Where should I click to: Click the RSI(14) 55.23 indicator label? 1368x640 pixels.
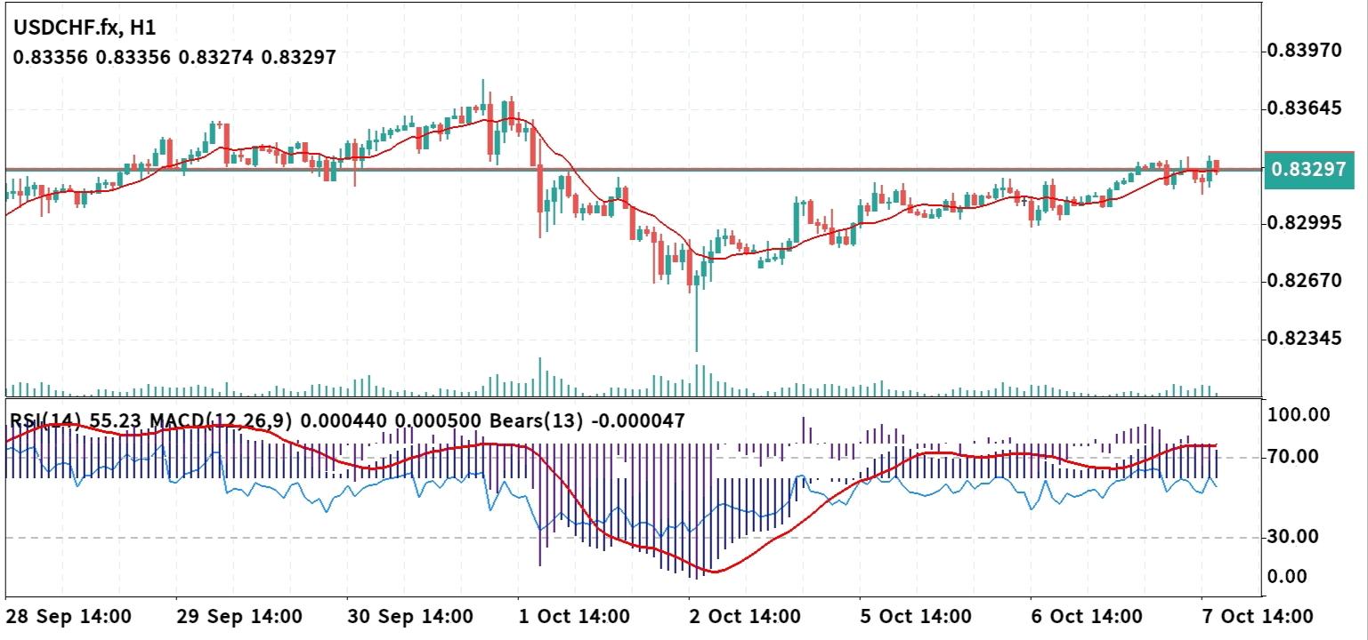point(76,421)
